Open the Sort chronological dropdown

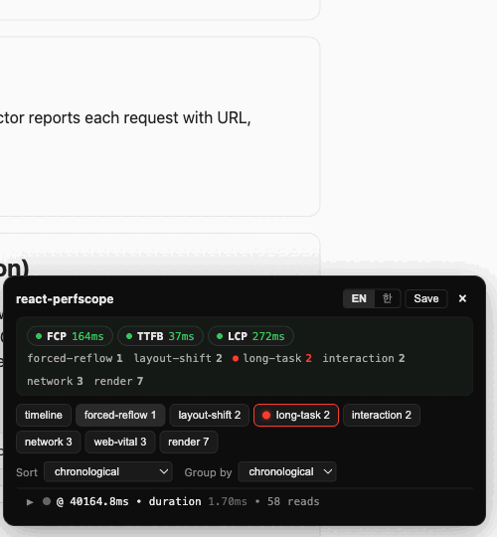coord(108,472)
